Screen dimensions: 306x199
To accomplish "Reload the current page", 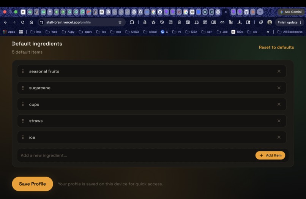I will [23, 22].
